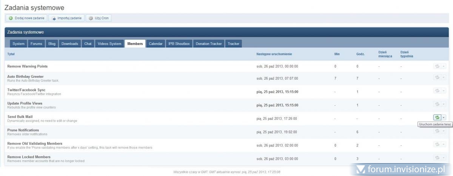Expand options arrow for Prune Notifications
This screenshot has height=176, width=453.
point(444,131)
